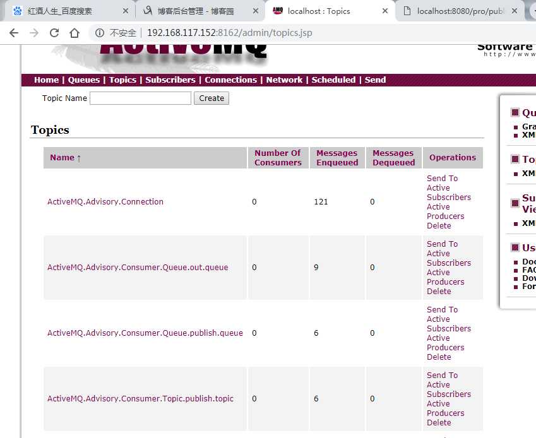Close the 红酒人生 Baidu search tab
Viewport: 536px width, 438px height.
click(x=126, y=11)
